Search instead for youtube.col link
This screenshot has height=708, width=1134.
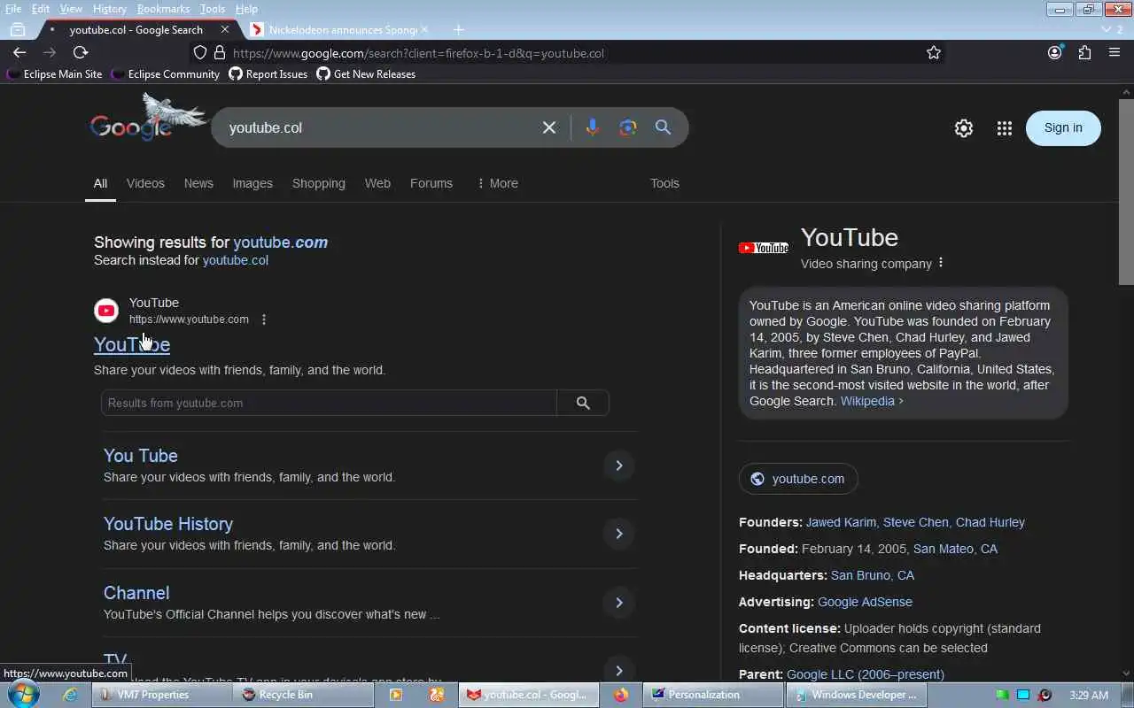click(x=235, y=260)
